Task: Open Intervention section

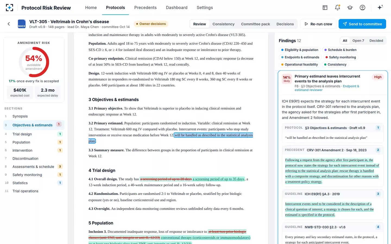Action: click(34, 150)
